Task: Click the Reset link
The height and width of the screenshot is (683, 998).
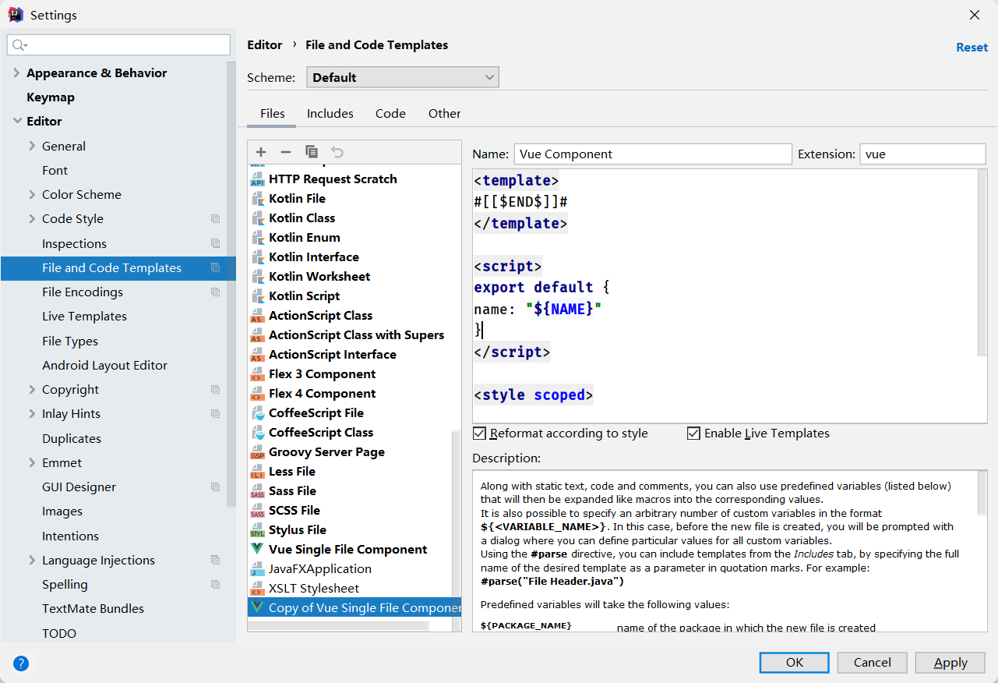Action: pyautogui.click(x=972, y=48)
